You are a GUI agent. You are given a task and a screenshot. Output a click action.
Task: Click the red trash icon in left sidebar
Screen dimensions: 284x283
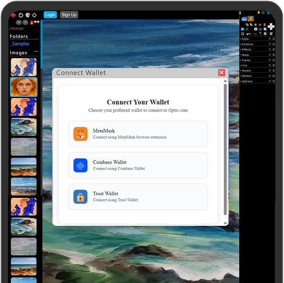tap(32, 23)
